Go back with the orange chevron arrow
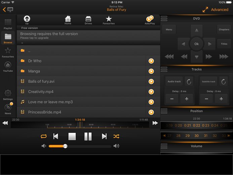 point(4,10)
